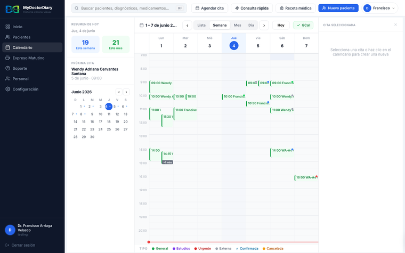Click the 19 Esta semana card
Image resolution: width=405 pixels, height=253 pixels.
point(85,44)
